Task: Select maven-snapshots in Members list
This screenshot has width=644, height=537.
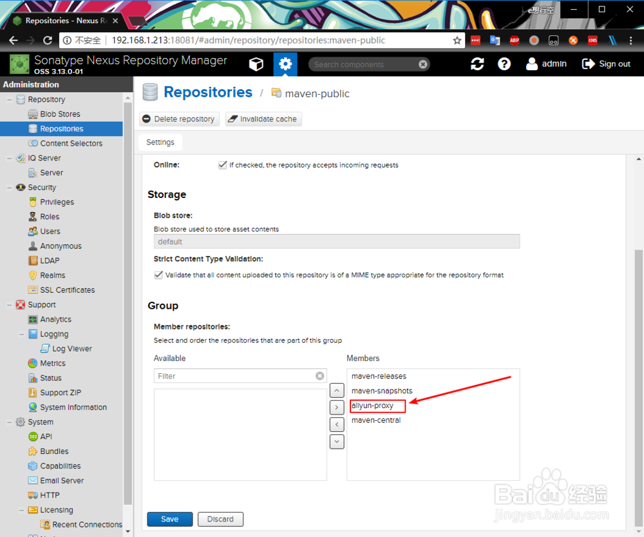Action: point(382,391)
